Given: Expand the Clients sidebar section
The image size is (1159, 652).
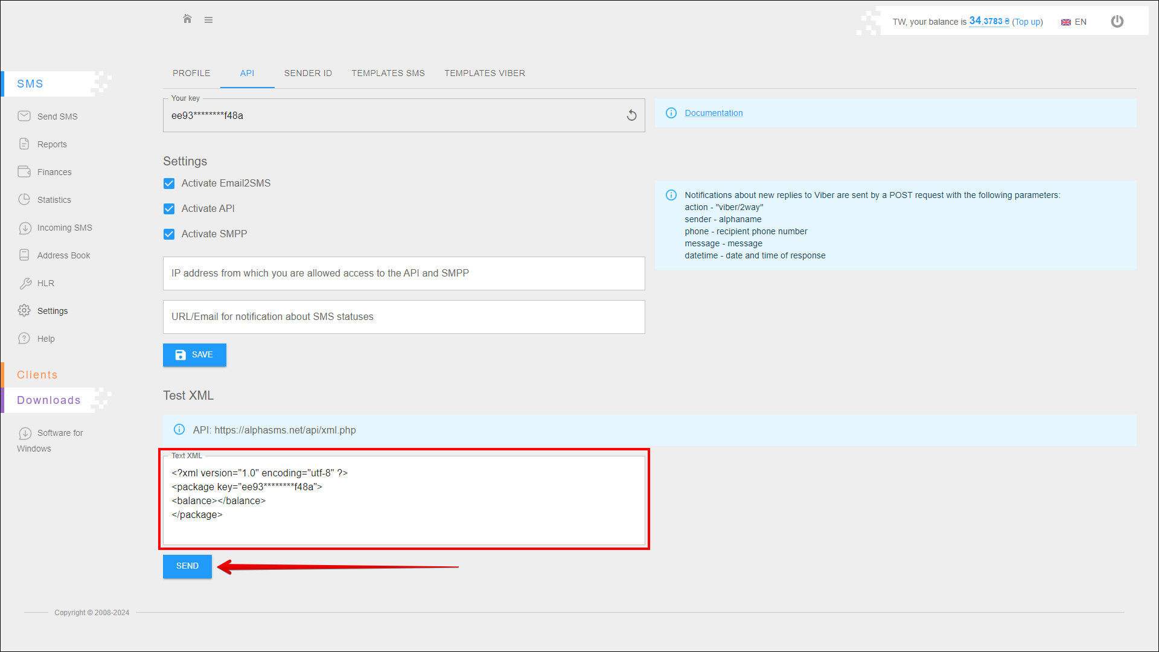Looking at the screenshot, I should (37, 375).
